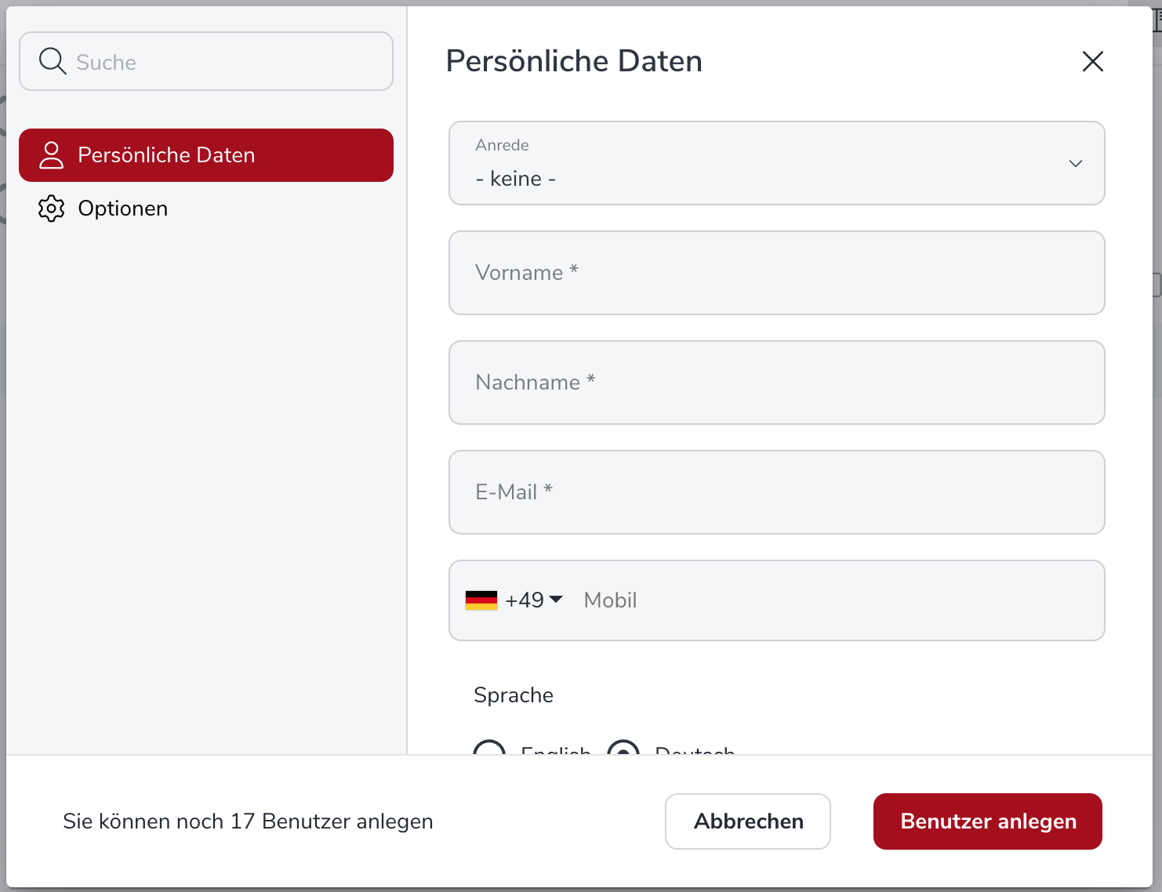Click into the Nachname input field
Screen dimensions: 1162x892
[x=776, y=383]
